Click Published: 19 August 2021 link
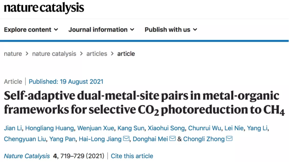The width and height of the screenshot is (289, 162). tap(66, 82)
